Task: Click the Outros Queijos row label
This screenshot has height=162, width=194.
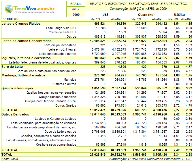Action: tap(66, 105)
